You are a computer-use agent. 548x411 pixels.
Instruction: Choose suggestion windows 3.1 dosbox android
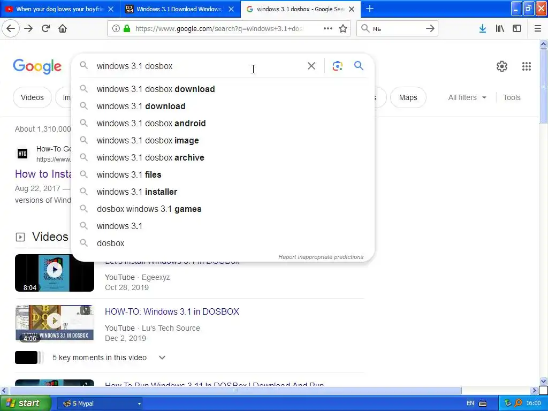[x=223, y=124]
